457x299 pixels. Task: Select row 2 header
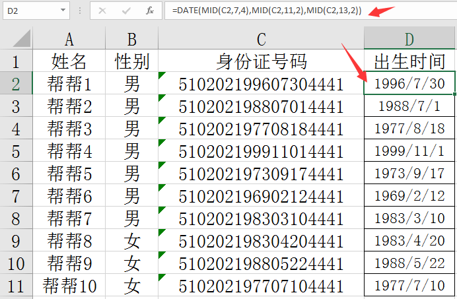tap(16, 83)
